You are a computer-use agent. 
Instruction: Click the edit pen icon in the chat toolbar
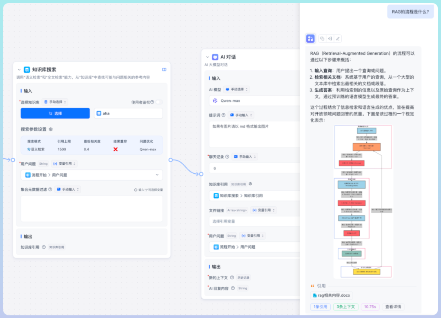coord(338,38)
